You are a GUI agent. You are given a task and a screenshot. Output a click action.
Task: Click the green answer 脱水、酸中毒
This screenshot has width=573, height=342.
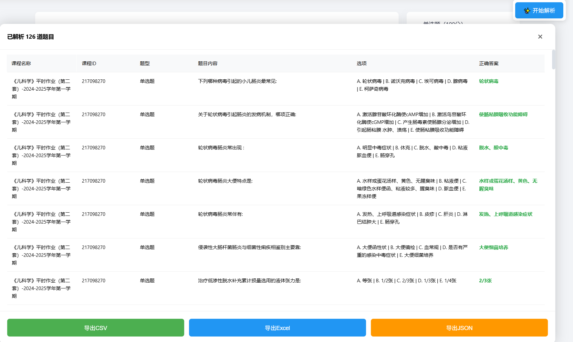[493, 148]
